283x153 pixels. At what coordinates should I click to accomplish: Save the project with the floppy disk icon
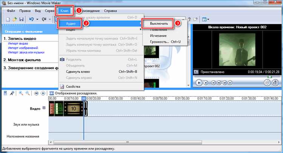coord(21,19)
